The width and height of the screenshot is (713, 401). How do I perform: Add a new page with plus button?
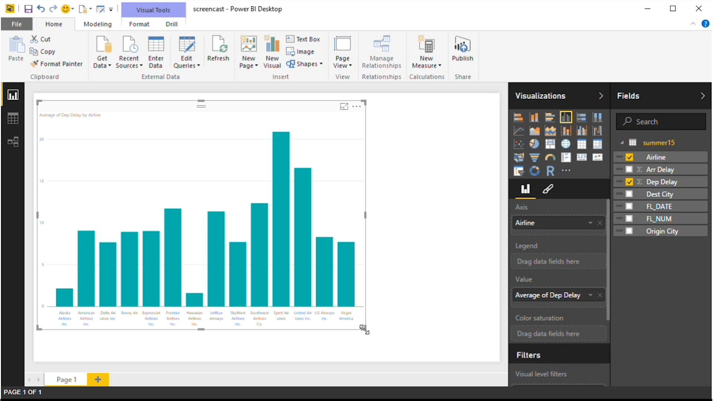coord(98,379)
